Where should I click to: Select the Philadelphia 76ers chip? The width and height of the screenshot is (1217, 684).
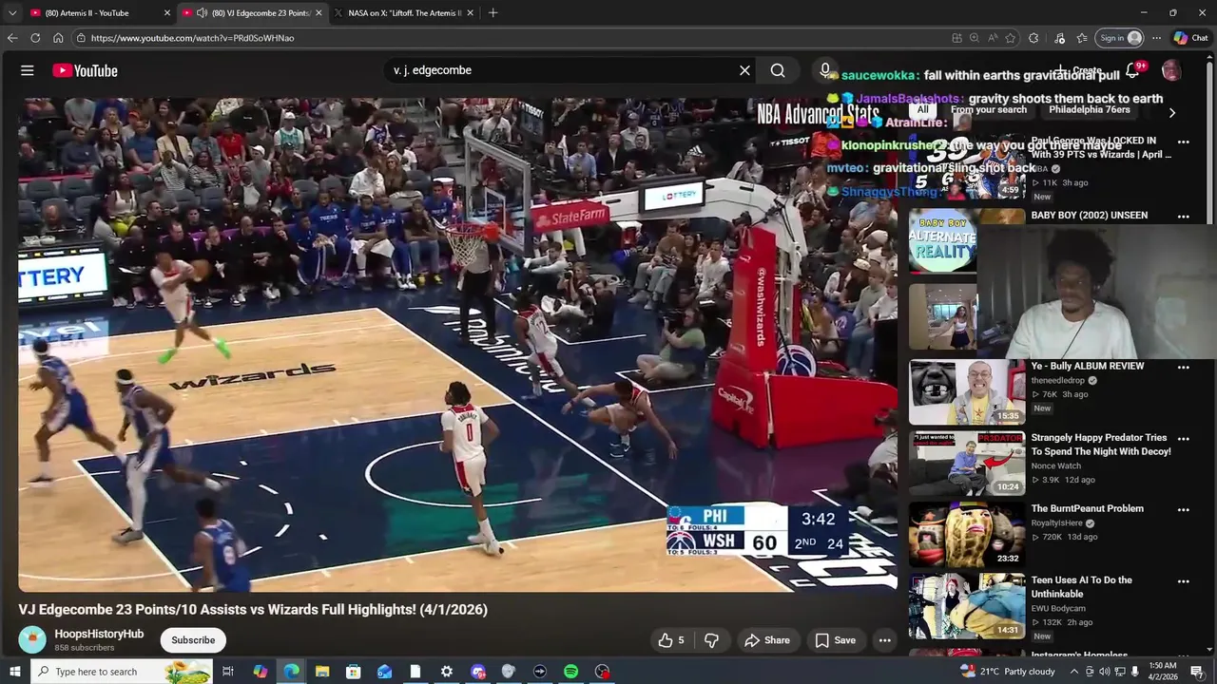[x=1090, y=110]
